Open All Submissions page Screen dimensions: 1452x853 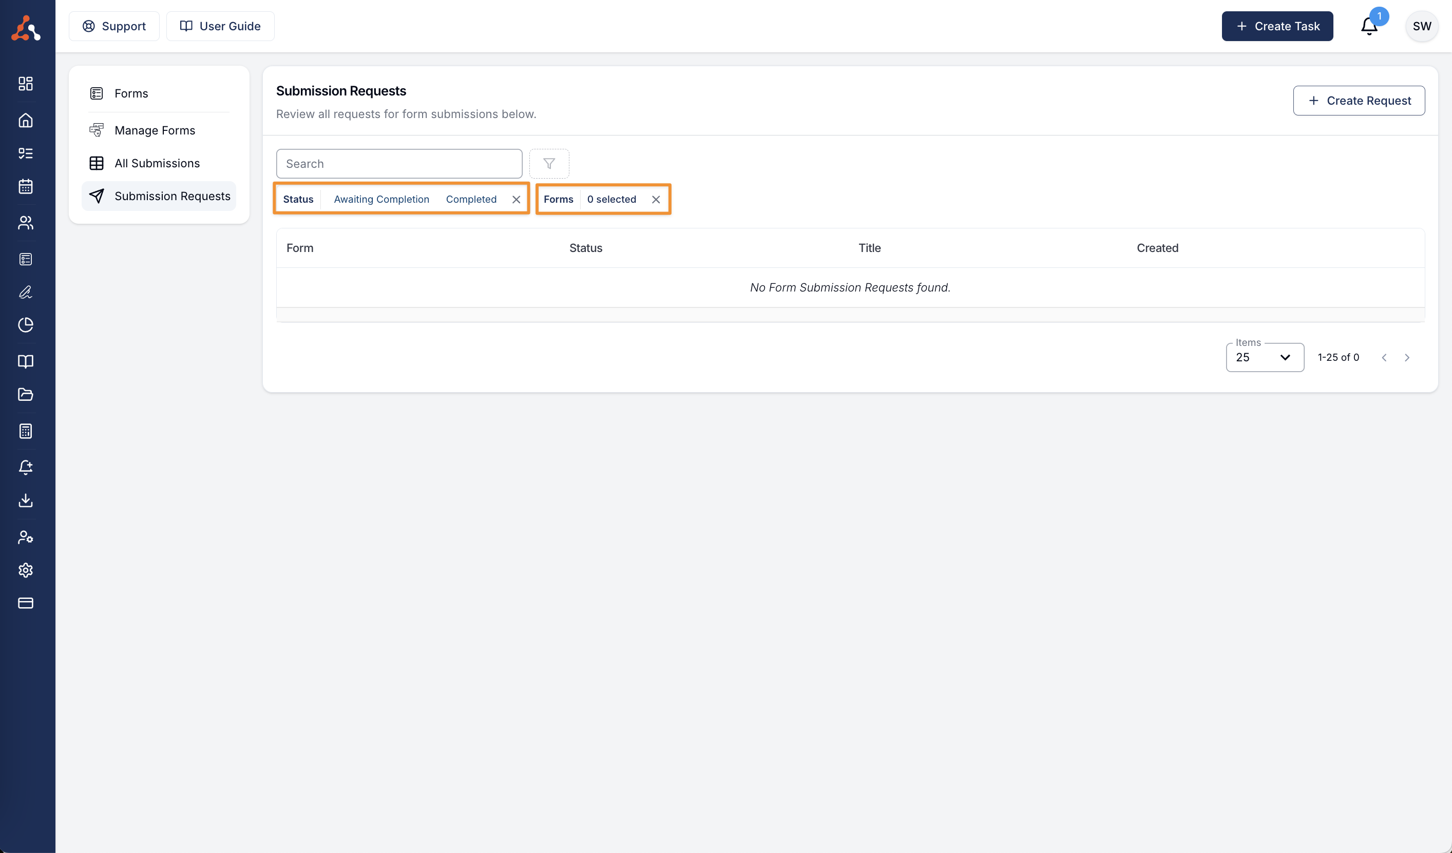click(157, 163)
